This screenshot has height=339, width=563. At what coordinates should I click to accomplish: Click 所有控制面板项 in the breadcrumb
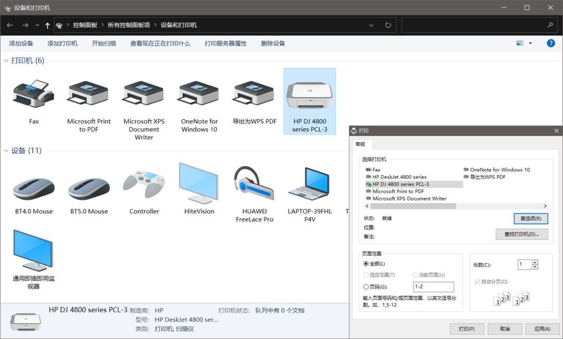[129, 25]
